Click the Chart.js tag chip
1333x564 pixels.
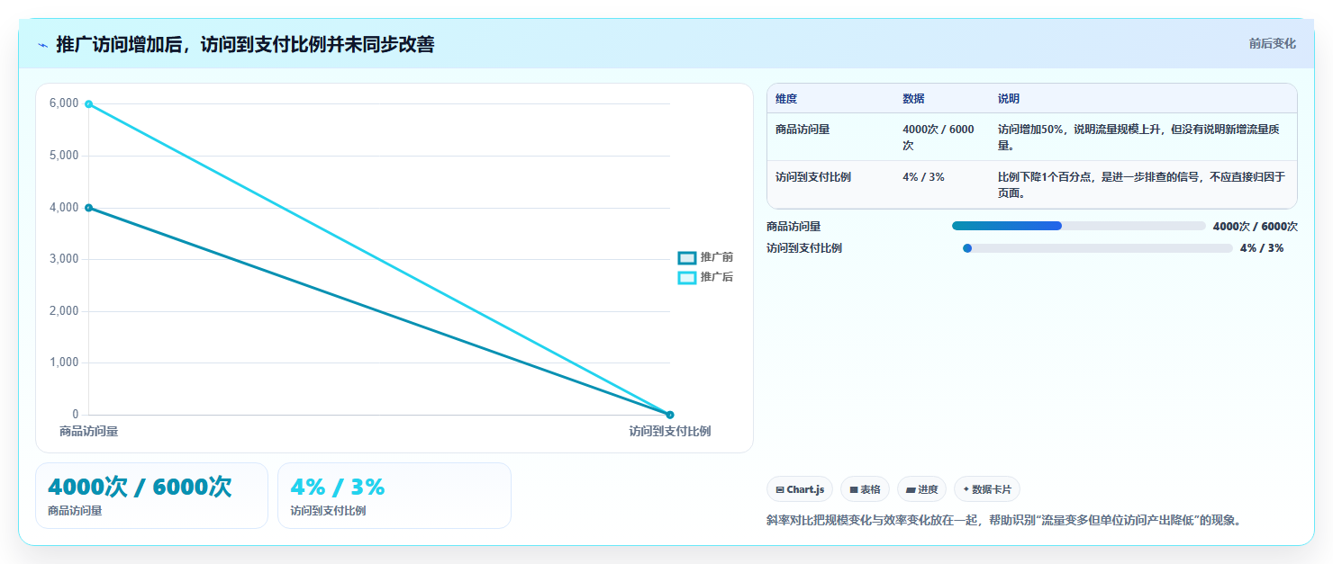coord(800,489)
